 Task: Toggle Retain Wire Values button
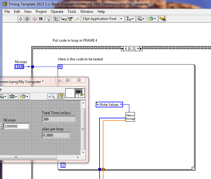(56, 19)
